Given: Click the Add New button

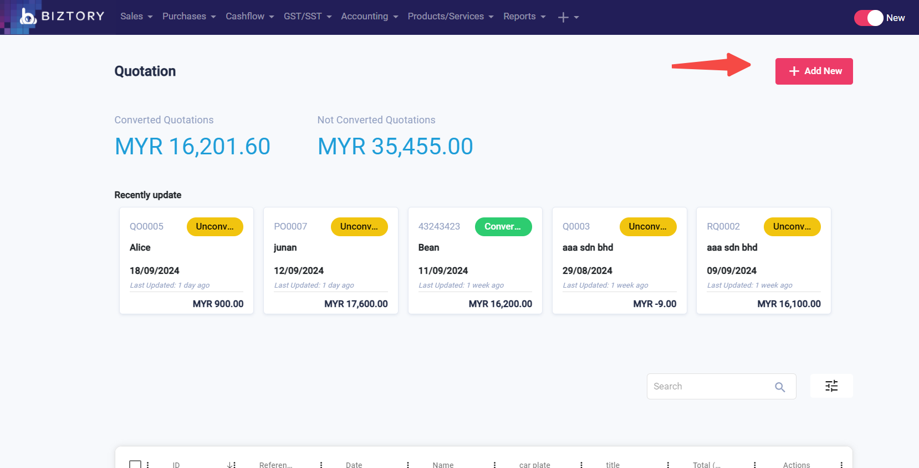Looking at the screenshot, I should [x=814, y=71].
